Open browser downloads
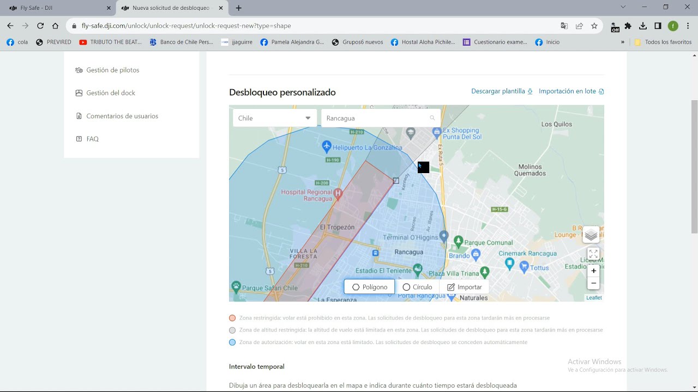The width and height of the screenshot is (698, 392). click(x=643, y=26)
